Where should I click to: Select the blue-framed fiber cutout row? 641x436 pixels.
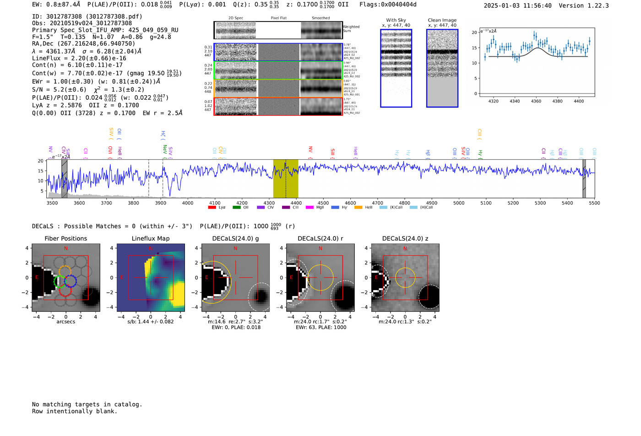[x=278, y=52]
